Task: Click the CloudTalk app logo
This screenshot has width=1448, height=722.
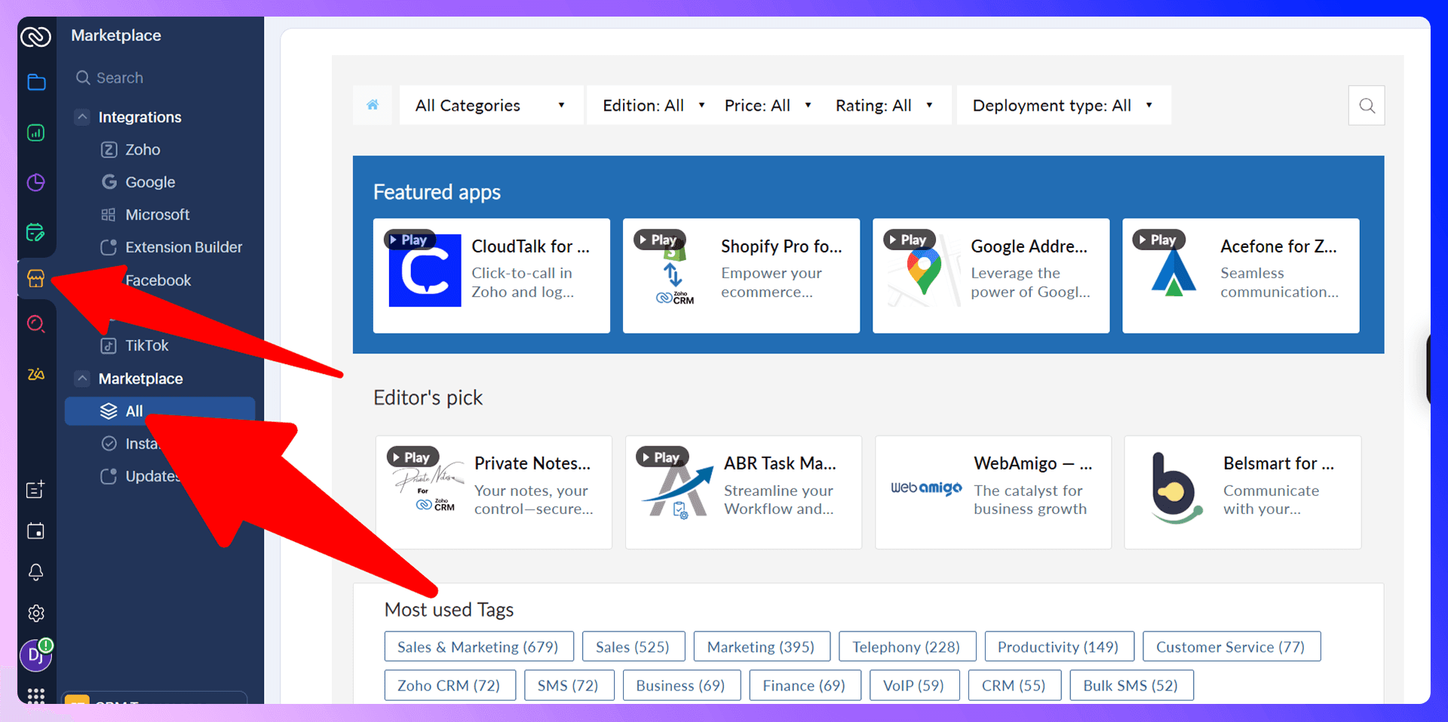Action: pos(425,271)
